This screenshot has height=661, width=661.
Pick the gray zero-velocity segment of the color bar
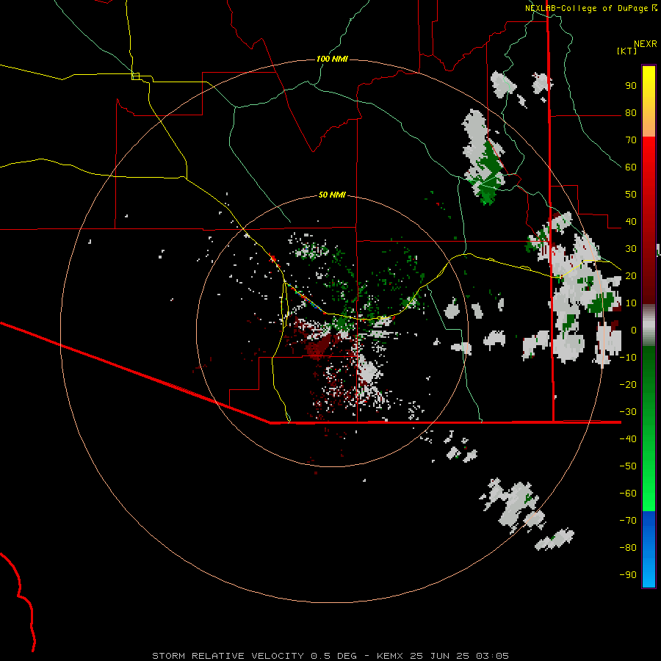(649, 325)
